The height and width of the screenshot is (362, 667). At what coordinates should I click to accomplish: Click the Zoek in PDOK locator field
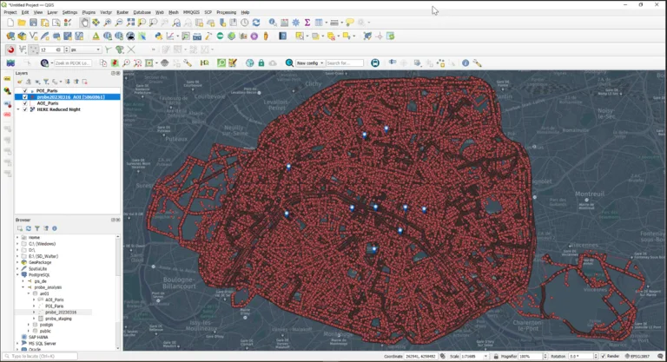(73, 63)
